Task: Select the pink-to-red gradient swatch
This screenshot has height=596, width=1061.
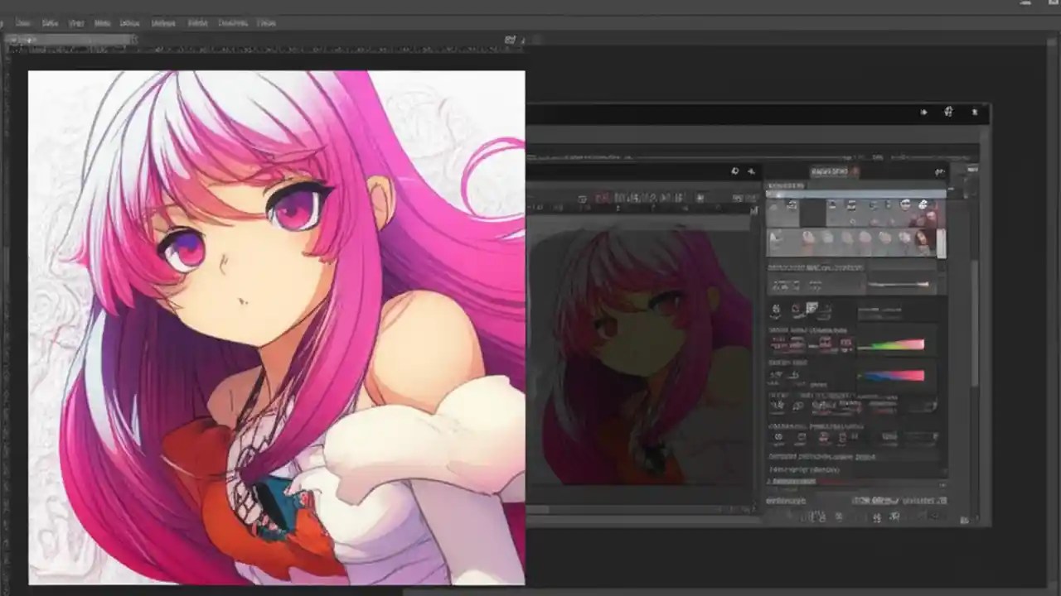Action: [x=894, y=374]
